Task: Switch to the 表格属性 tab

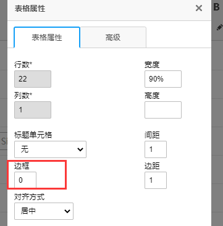Action: [x=47, y=38]
